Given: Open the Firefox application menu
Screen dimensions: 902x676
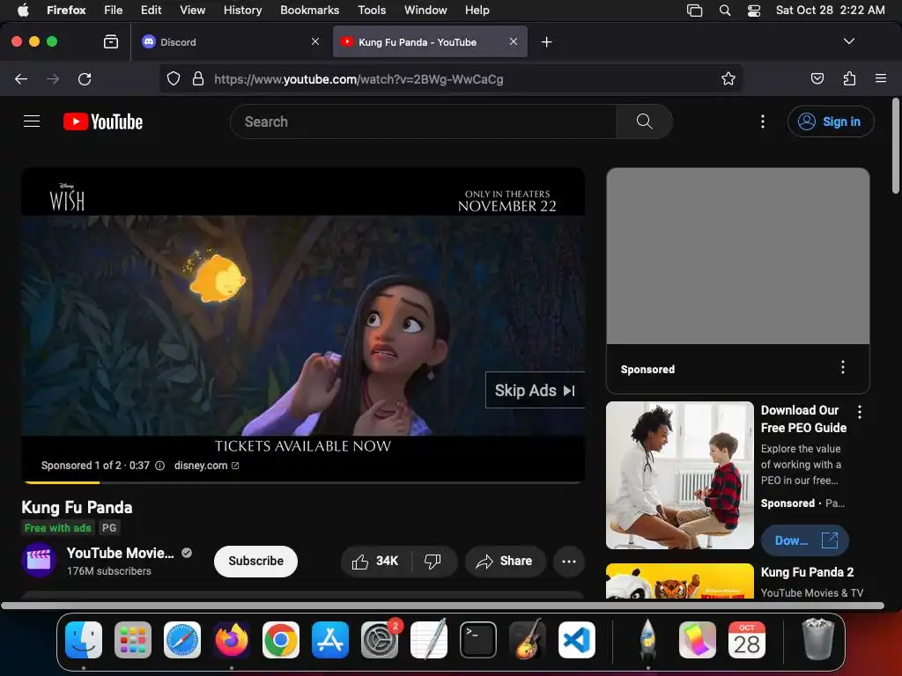Looking at the screenshot, I should [x=881, y=78].
